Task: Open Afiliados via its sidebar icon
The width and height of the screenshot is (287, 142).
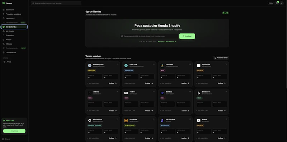Action: tap(4, 44)
